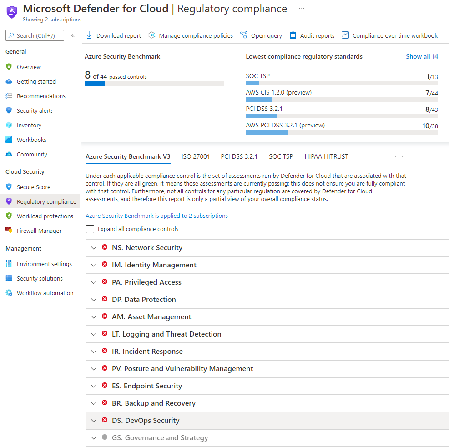Focus the Search (Ctrl+/) field
The height and width of the screenshot is (447, 449).
35,35
